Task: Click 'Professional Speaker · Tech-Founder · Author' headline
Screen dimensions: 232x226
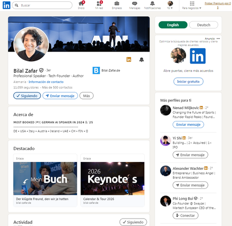Action: (x=48, y=76)
